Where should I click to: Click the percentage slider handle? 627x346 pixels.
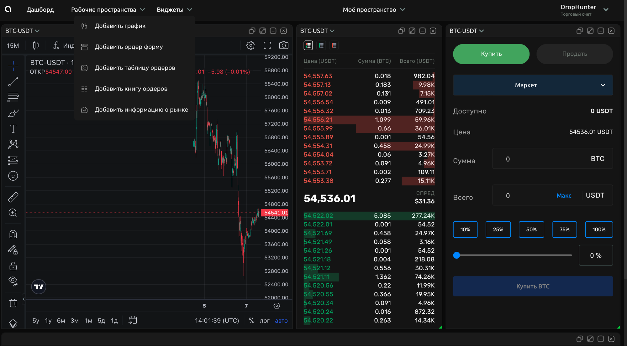[x=457, y=256]
